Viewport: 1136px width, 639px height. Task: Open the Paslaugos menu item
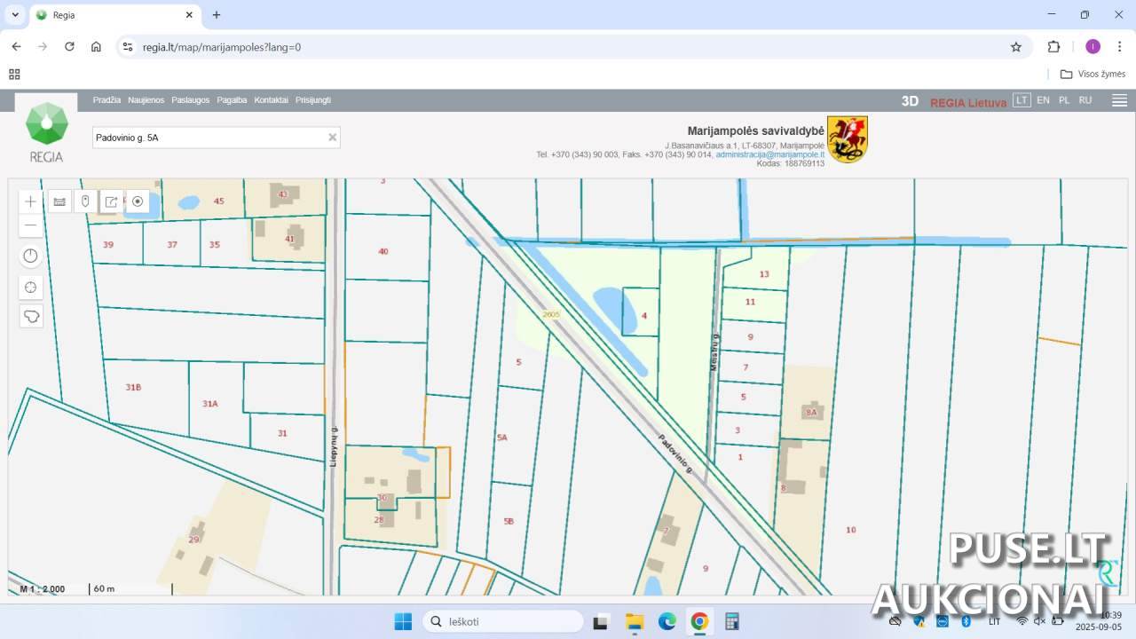[191, 100]
